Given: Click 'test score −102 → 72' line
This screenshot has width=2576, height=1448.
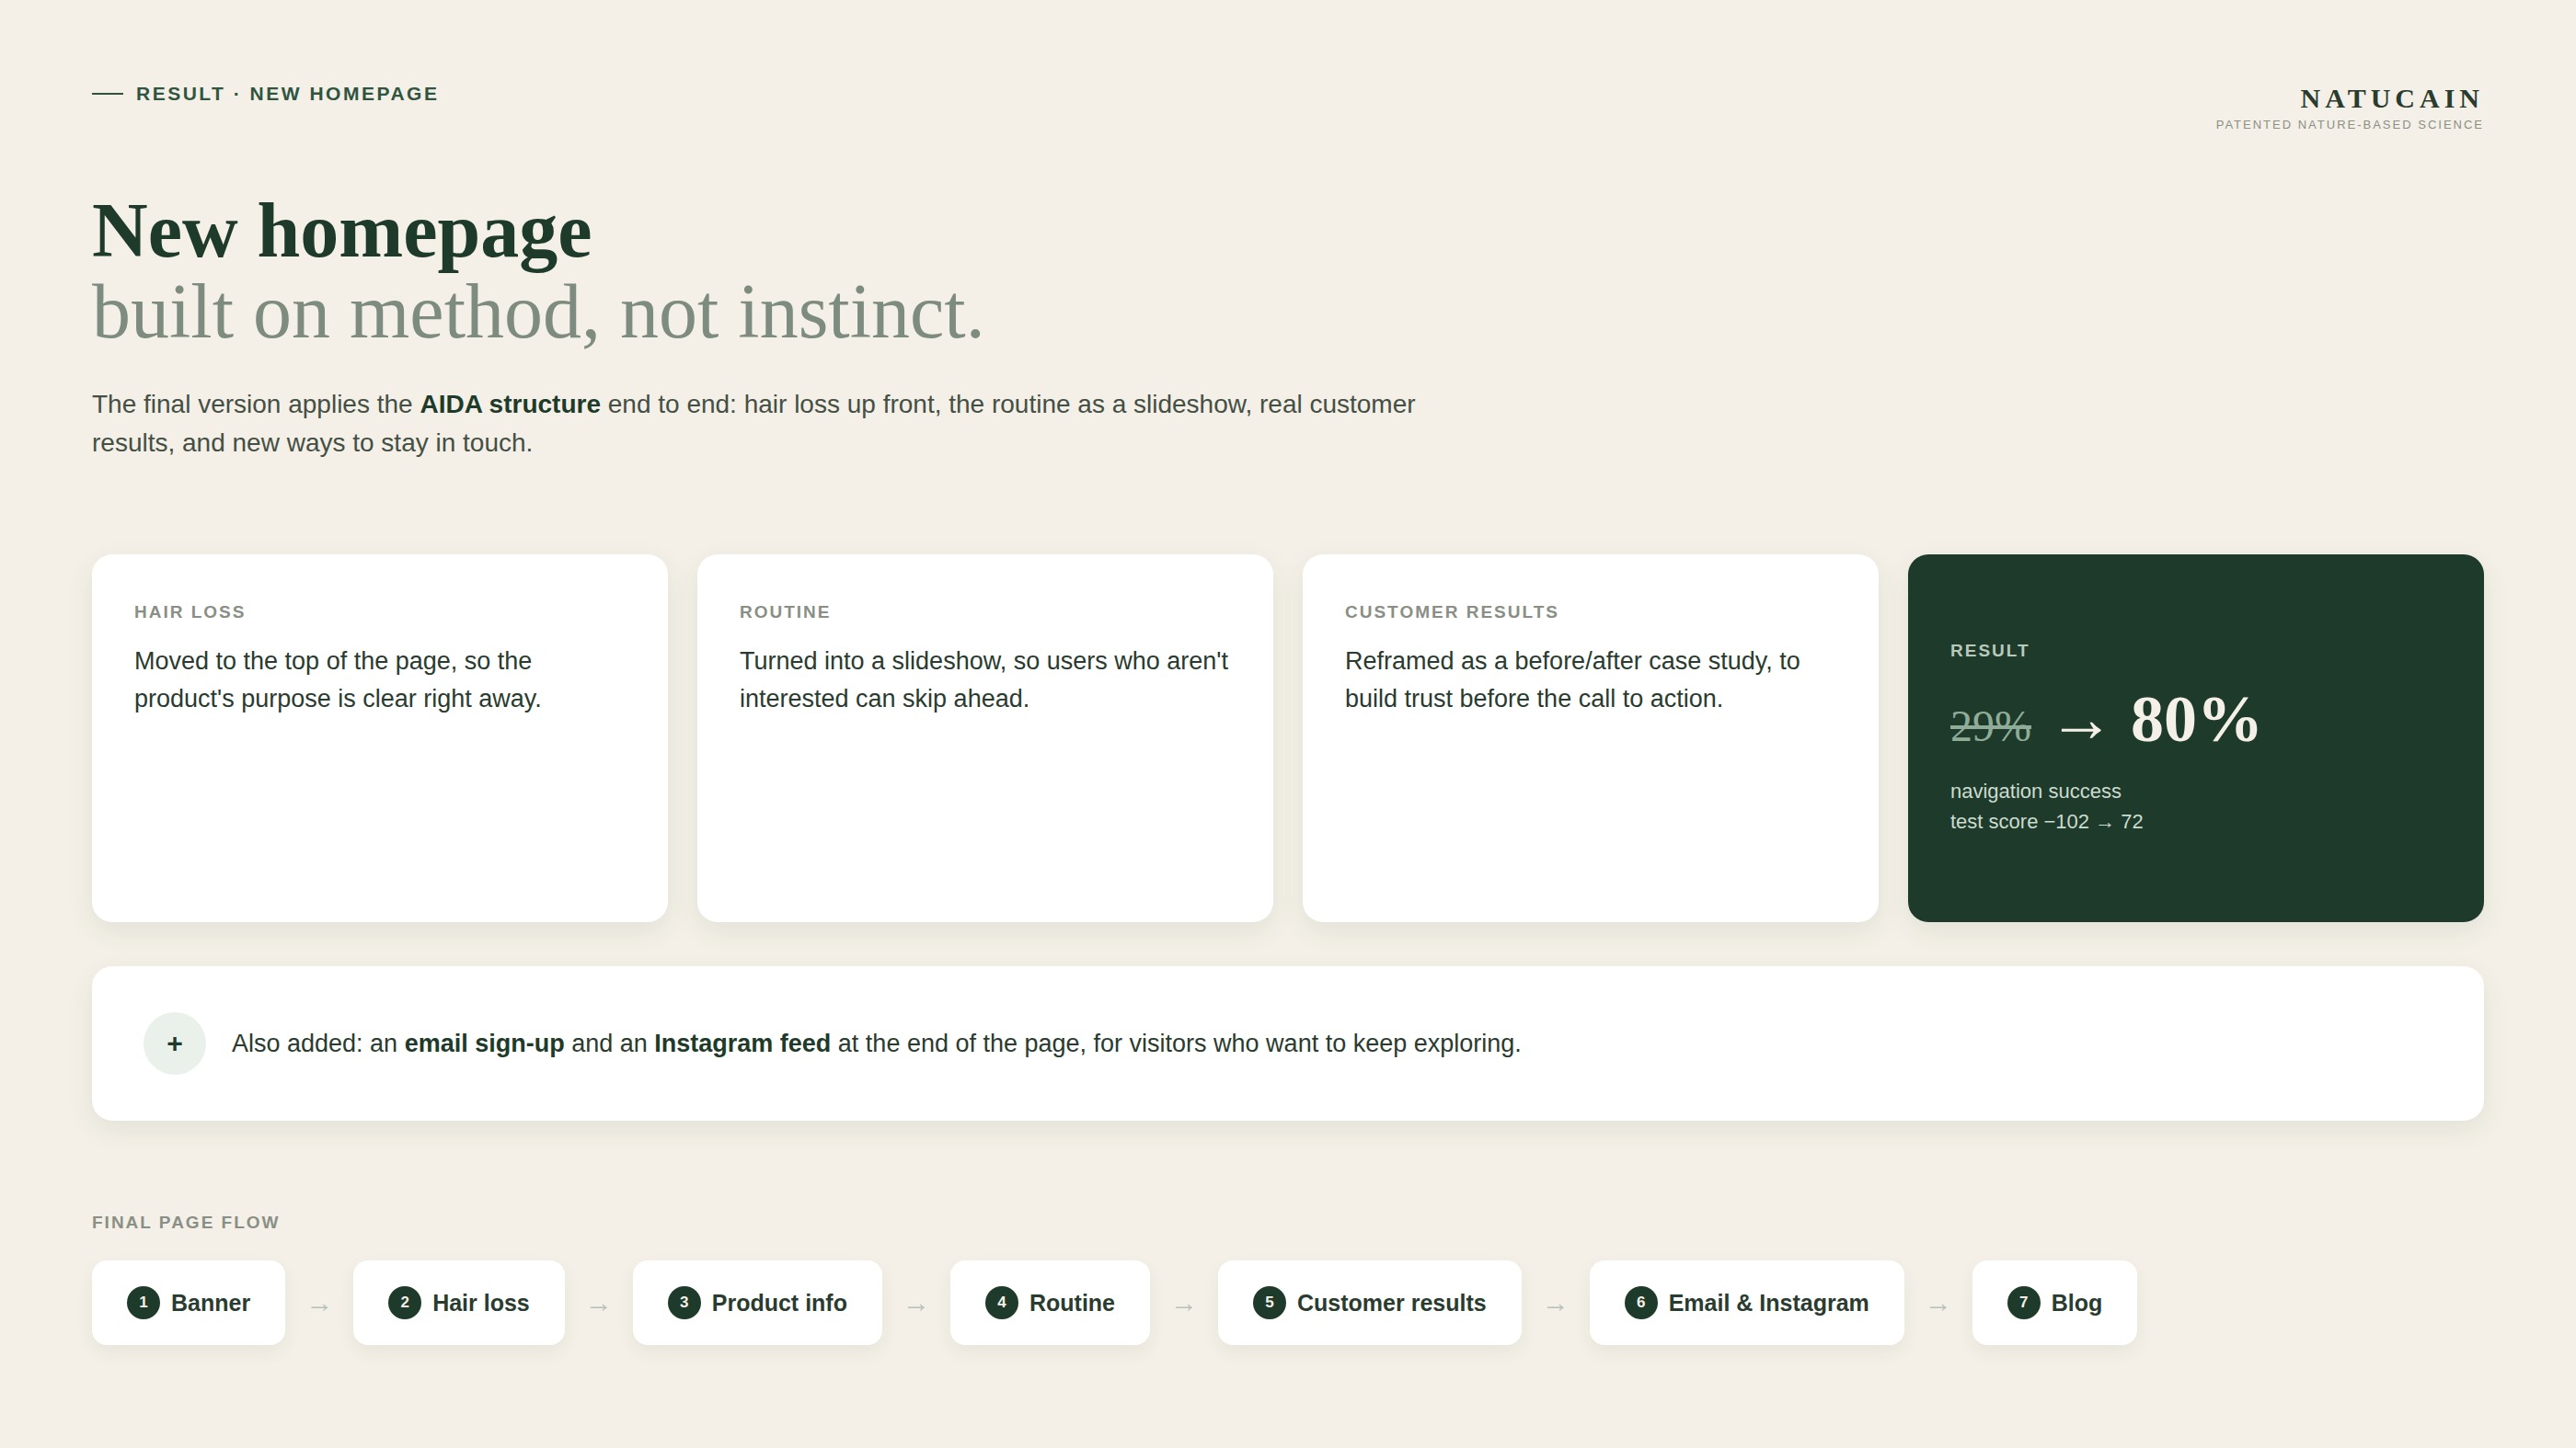Looking at the screenshot, I should (x=2046, y=823).
